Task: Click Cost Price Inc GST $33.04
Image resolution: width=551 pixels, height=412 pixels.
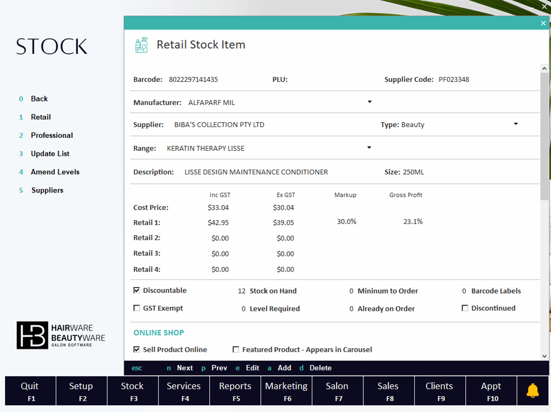Action: pyautogui.click(x=218, y=208)
